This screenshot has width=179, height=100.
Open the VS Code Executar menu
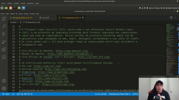coord(26,14)
